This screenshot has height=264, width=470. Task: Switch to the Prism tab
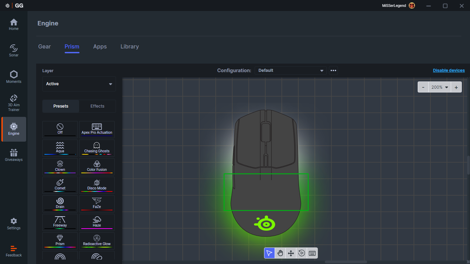(72, 46)
